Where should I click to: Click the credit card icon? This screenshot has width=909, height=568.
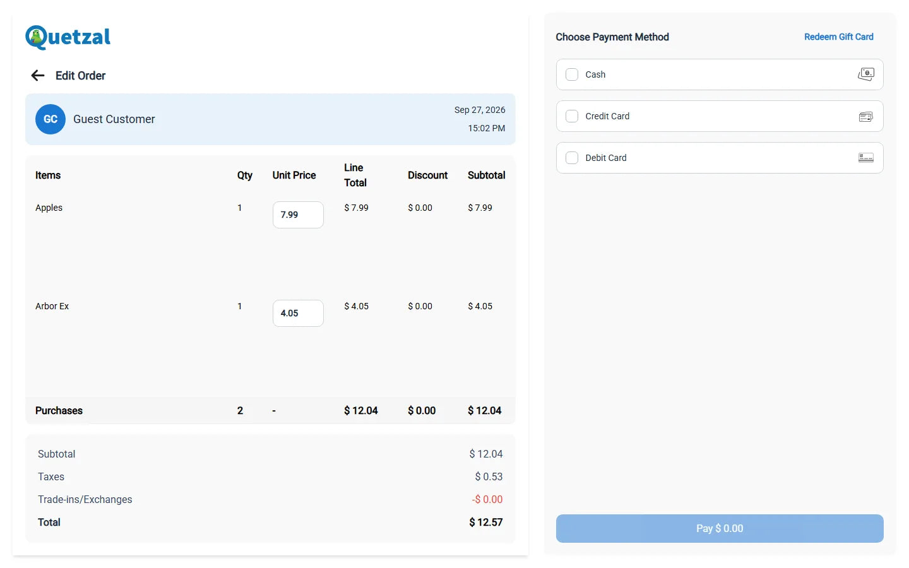866,116
